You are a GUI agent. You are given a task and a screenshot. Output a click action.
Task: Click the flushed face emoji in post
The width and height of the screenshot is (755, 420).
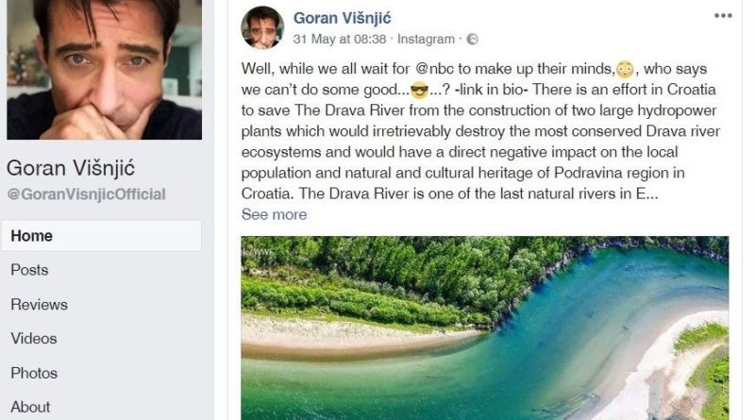625,69
